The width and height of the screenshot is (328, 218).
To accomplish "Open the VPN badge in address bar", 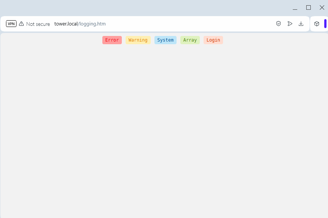I will click(11, 24).
